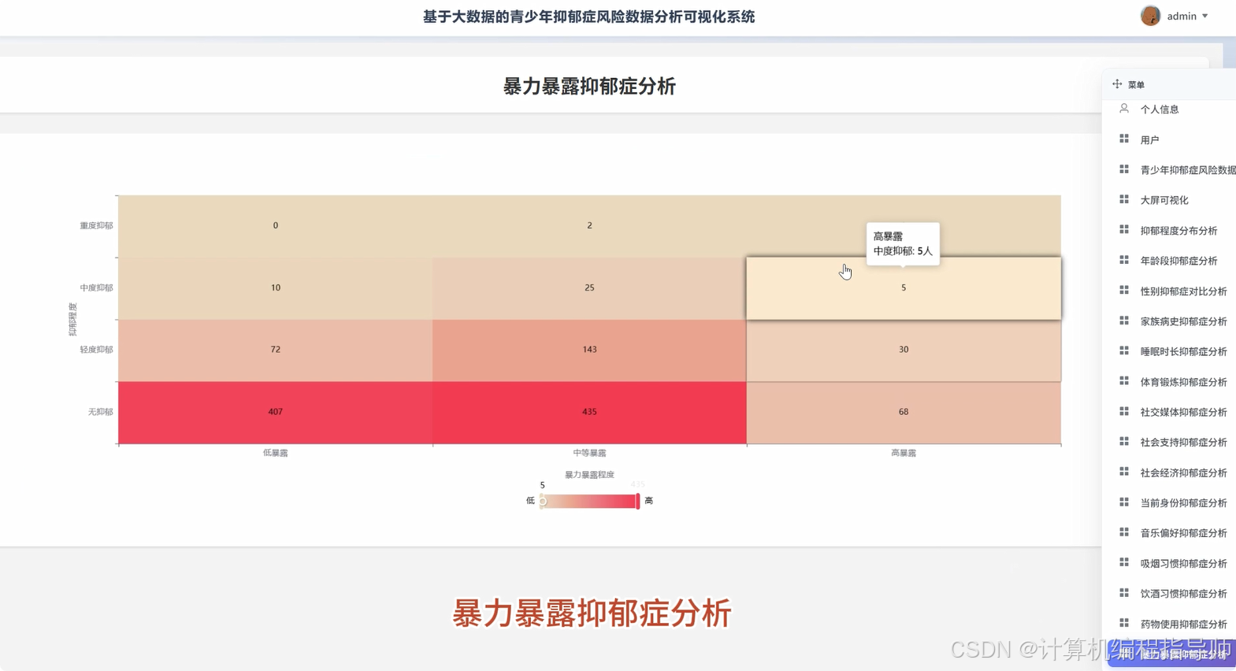Click the 高暴露 x-axis label

tap(904, 453)
